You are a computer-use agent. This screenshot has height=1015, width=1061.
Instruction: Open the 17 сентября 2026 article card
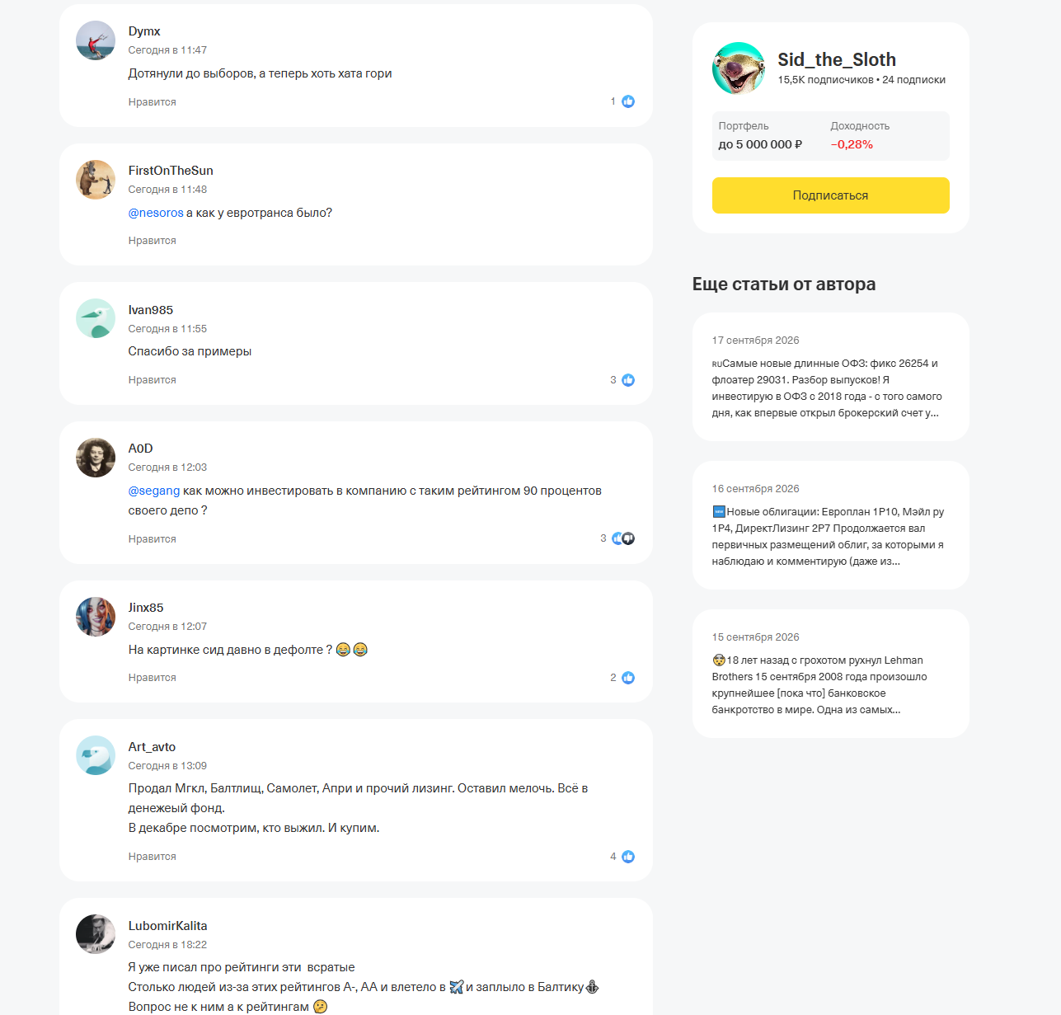pyautogui.click(x=831, y=377)
